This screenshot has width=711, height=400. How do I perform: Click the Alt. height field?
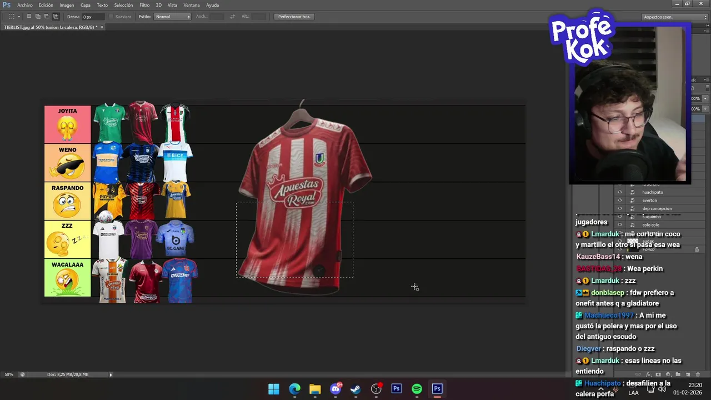(259, 17)
